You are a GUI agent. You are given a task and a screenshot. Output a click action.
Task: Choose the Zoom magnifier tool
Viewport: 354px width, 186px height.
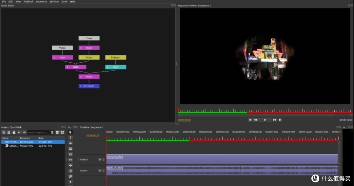point(70,176)
